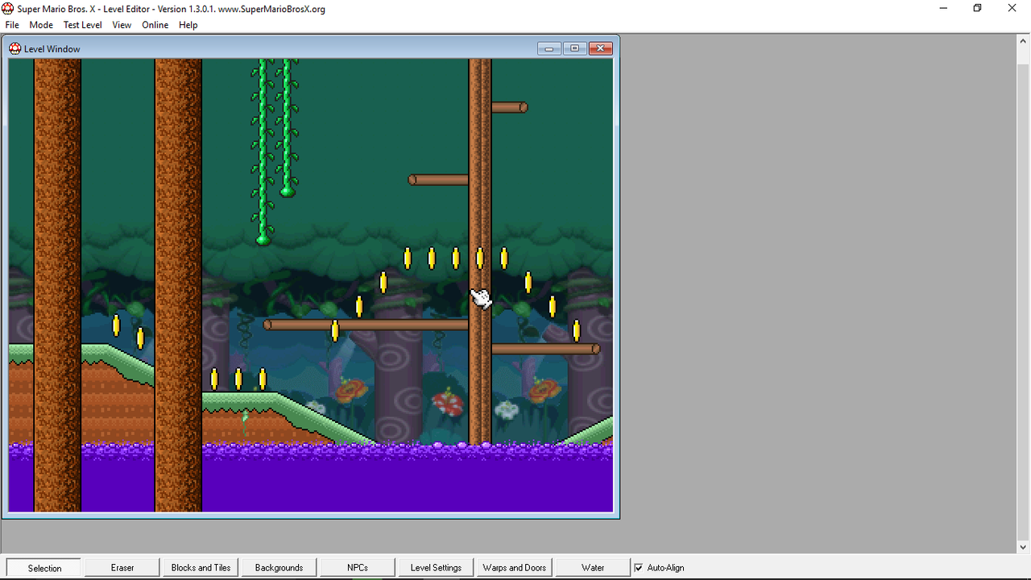Open the NPCs panel
Image resolution: width=1031 pixels, height=580 pixels.
coord(356,567)
